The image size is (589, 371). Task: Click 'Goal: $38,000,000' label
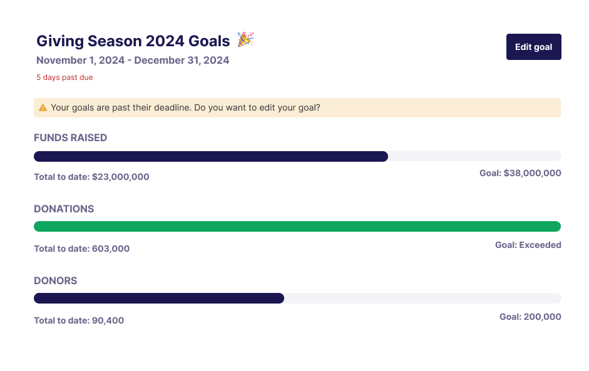point(520,173)
